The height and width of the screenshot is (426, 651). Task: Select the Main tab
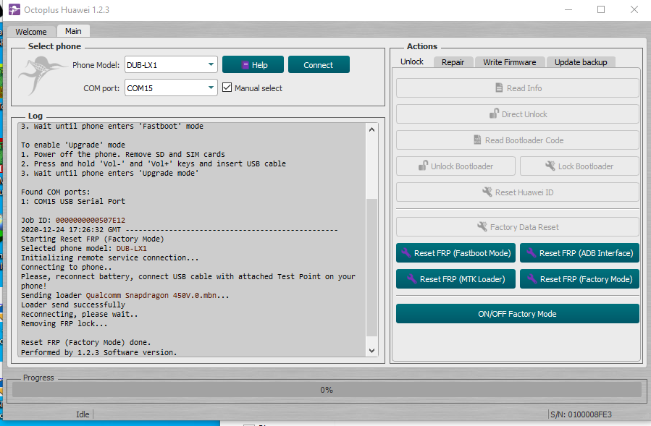click(73, 31)
